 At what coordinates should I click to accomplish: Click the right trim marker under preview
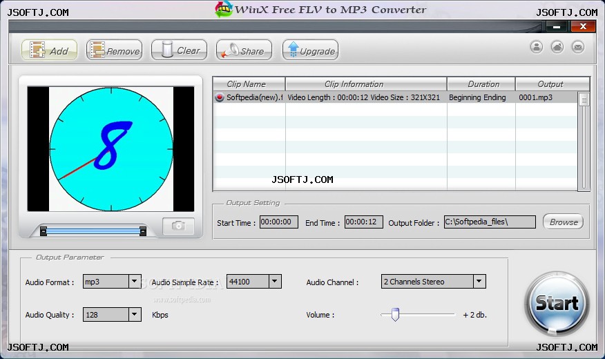click(143, 231)
